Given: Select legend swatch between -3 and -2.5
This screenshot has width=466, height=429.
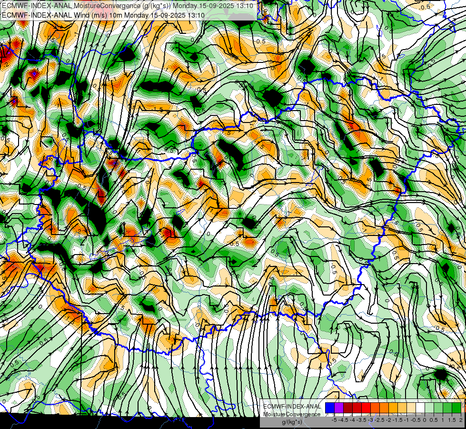Looking at the screenshot, I should 375,408.
